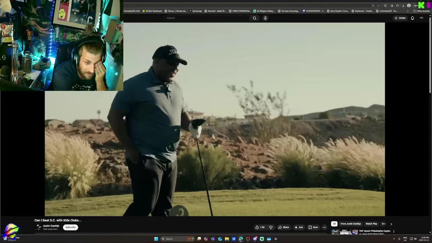The width and height of the screenshot is (432, 243).
Task: Open Outlook from taskbar
Action: pos(220,239)
